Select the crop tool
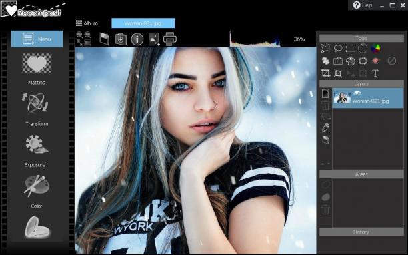This screenshot has width=408, height=255. pyautogui.click(x=325, y=73)
